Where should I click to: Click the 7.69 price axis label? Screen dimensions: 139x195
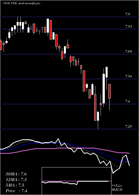point(128,51)
